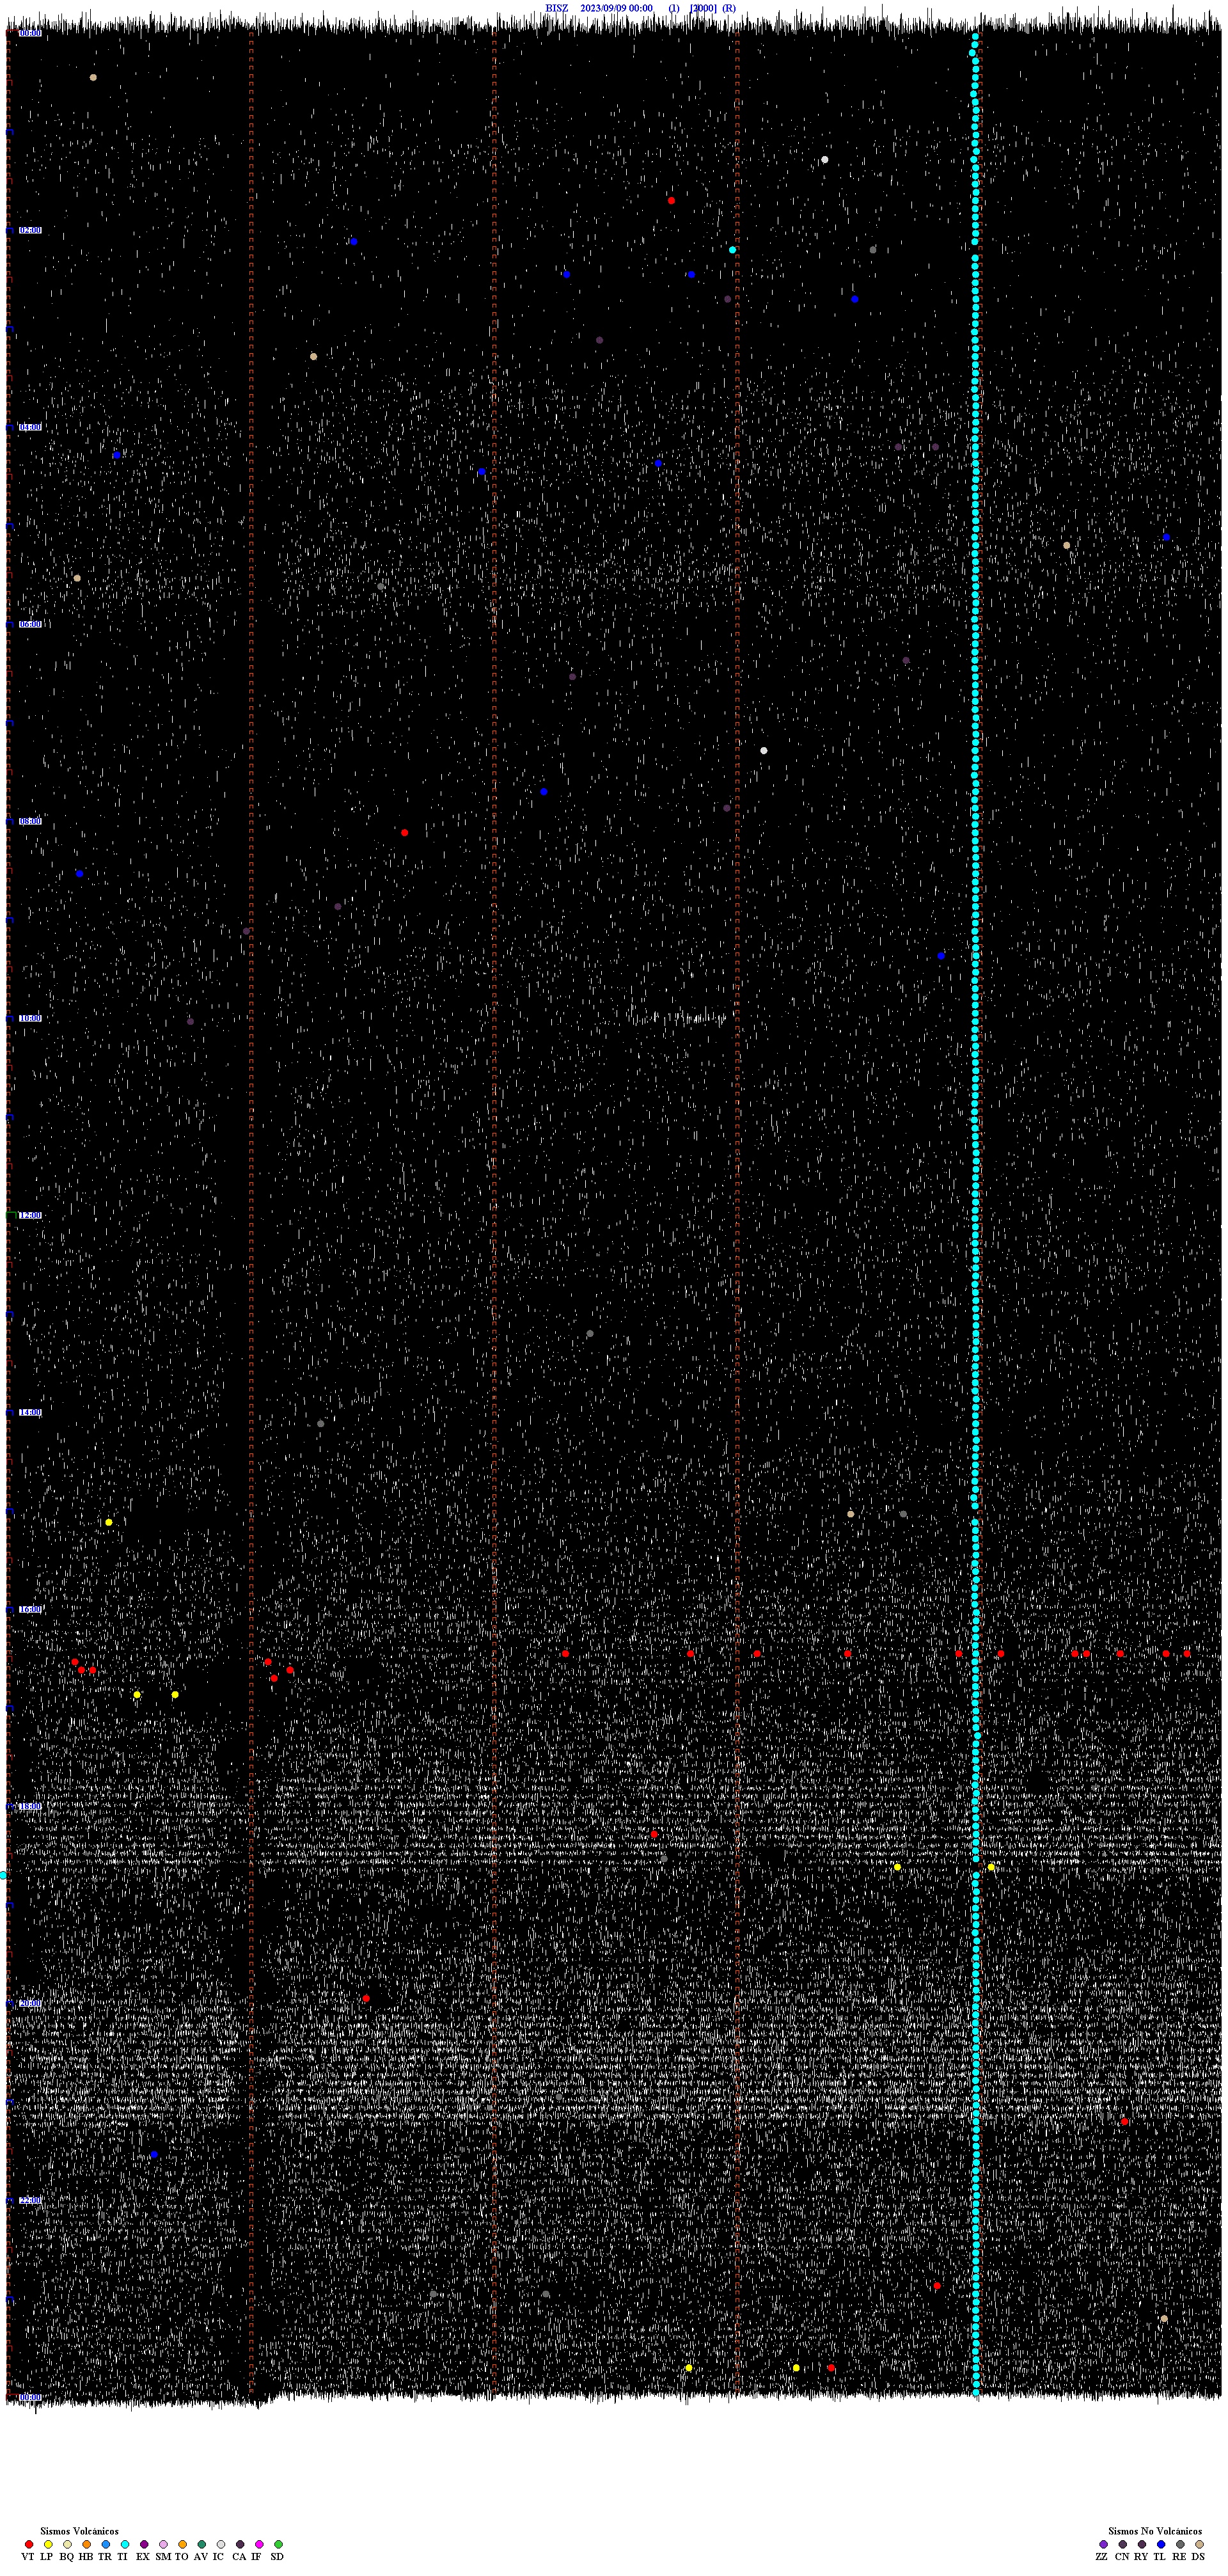Viewport: 1228px width, 2576px height.
Task: Click the cyan TI legend swatch
Action: click(x=125, y=2544)
